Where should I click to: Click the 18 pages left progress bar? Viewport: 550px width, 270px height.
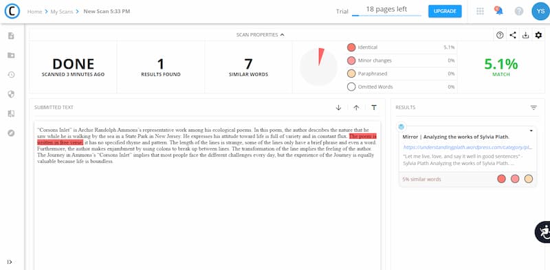(386, 15)
